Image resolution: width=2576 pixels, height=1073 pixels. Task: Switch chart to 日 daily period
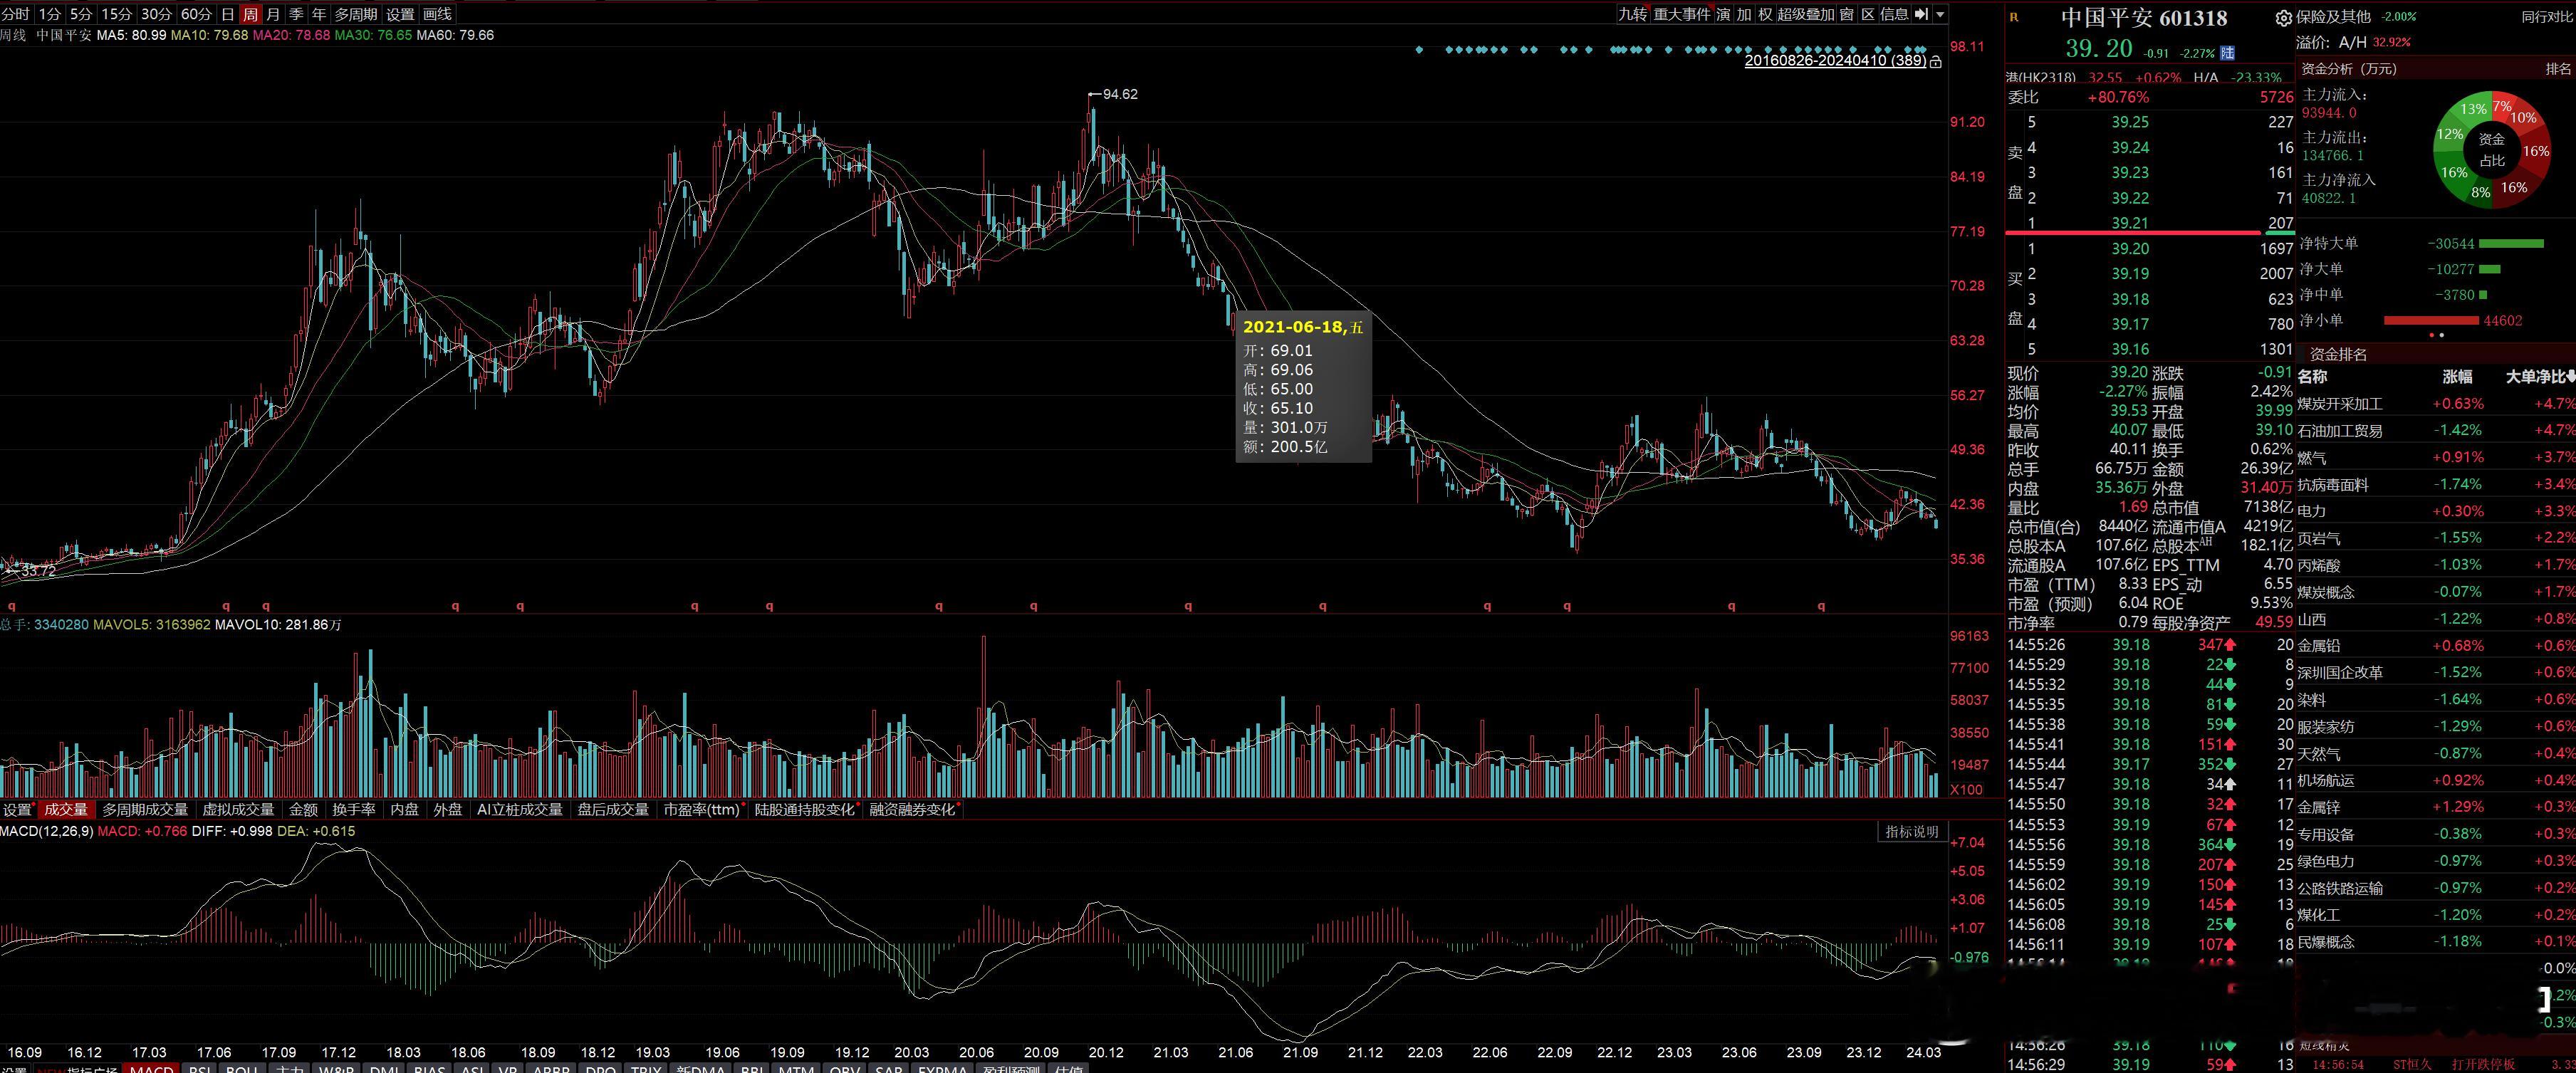point(228,14)
